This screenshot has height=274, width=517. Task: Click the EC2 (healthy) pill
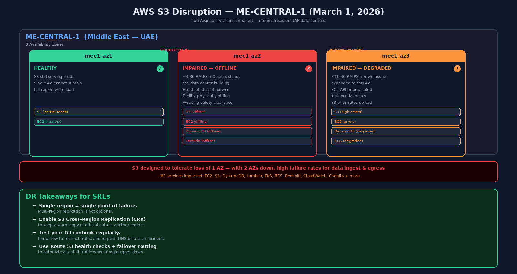99,122
